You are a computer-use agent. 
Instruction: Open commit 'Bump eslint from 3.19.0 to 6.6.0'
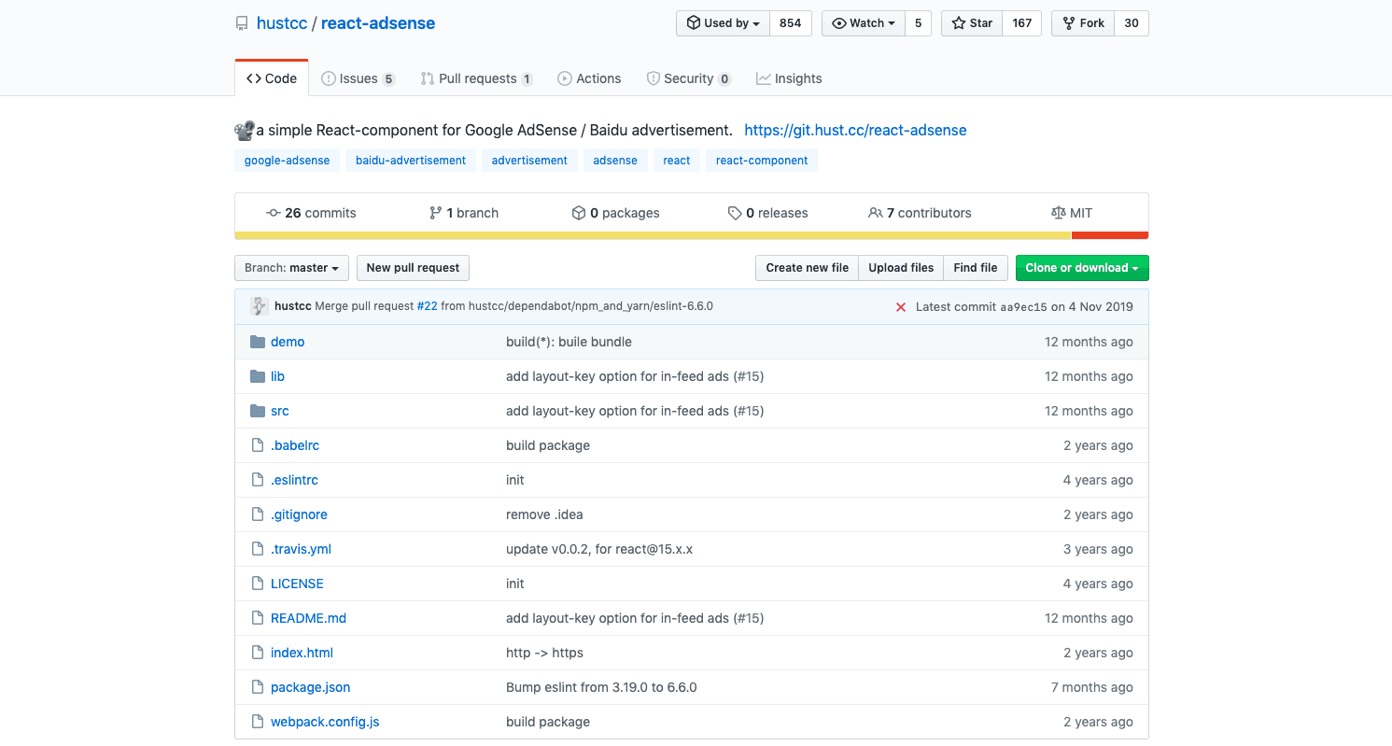[601, 687]
